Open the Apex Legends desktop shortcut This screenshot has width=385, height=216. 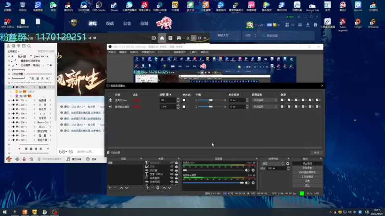343,25
